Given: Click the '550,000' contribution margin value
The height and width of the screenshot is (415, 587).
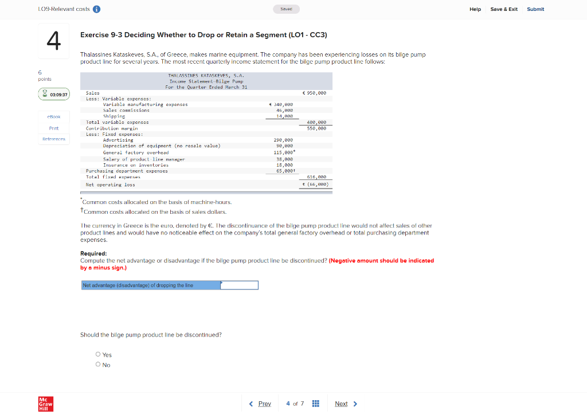Looking at the screenshot, I should (316, 128).
